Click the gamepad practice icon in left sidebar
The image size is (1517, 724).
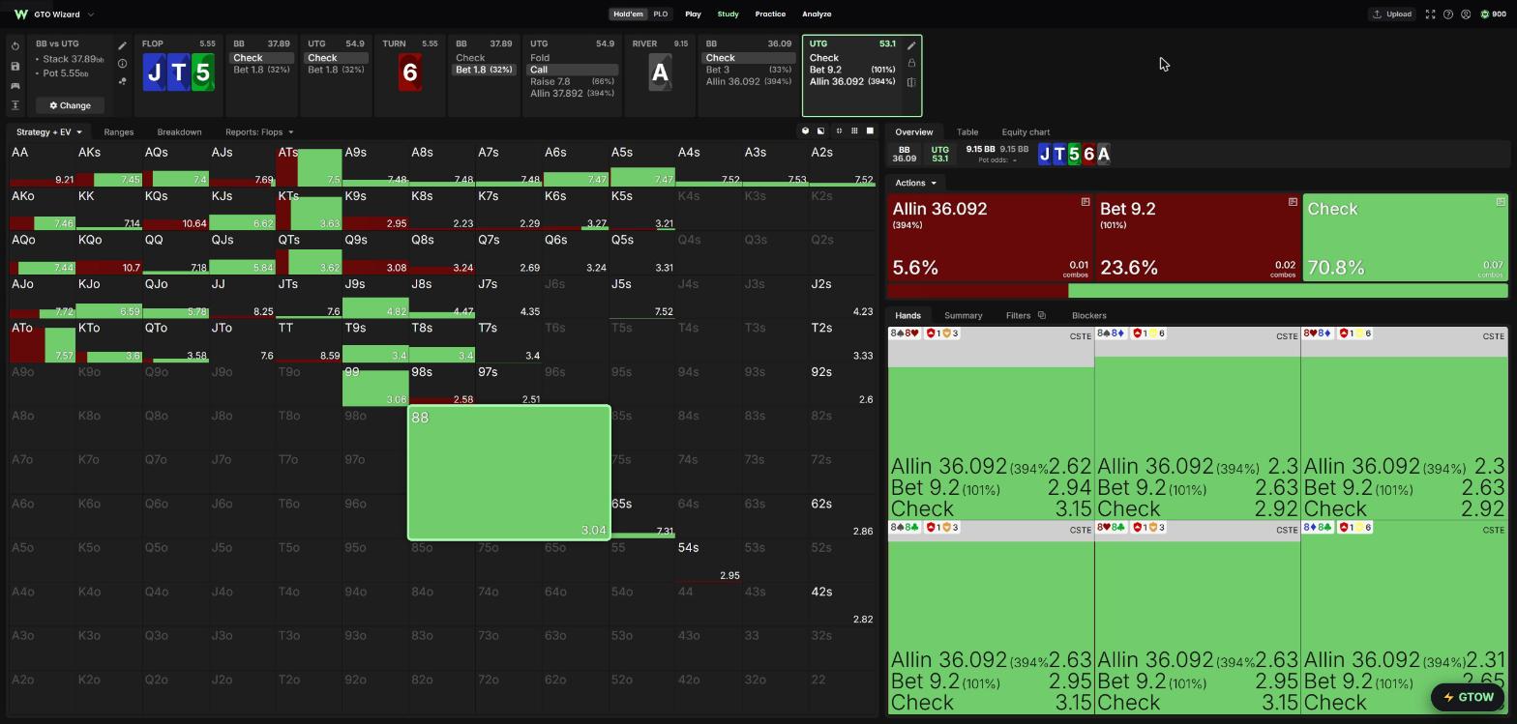(15, 86)
